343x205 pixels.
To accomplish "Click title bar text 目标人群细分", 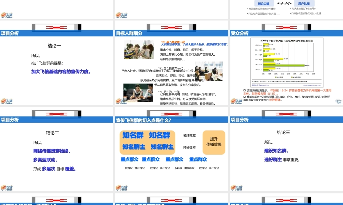I will click(129, 33).
